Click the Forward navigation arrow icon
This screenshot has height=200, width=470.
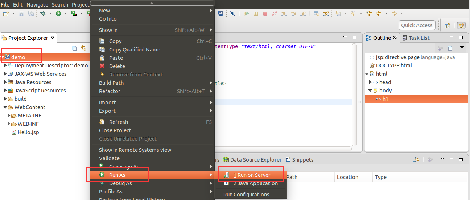tap(394, 13)
